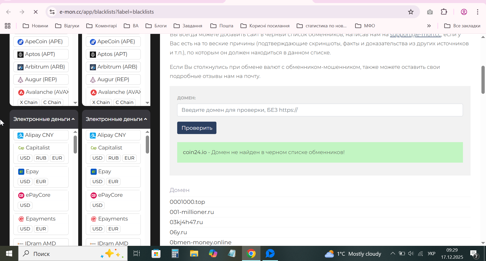The width and height of the screenshot is (486, 261).
Task: Open the notification center
Action: click(x=474, y=254)
